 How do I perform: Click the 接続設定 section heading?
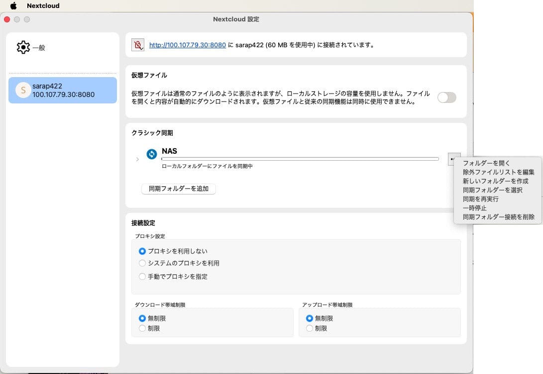[143, 223]
